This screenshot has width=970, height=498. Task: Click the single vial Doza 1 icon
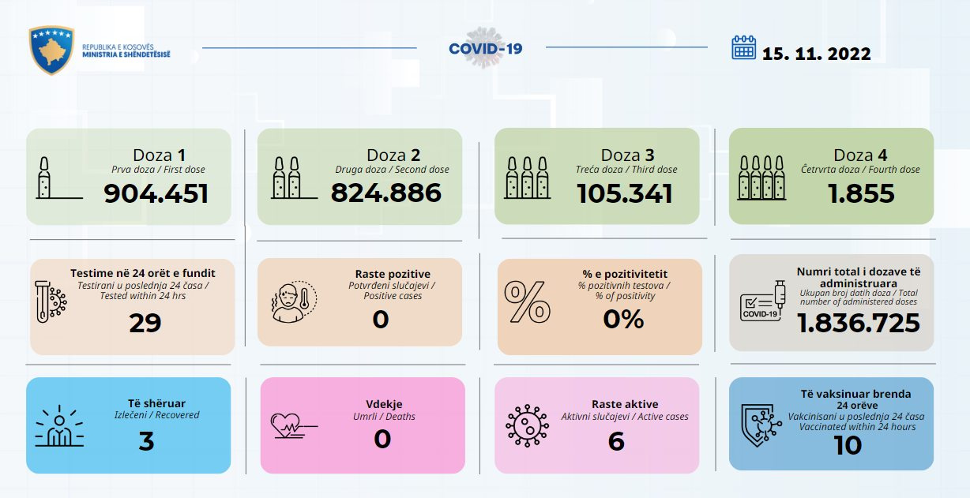click(46, 178)
